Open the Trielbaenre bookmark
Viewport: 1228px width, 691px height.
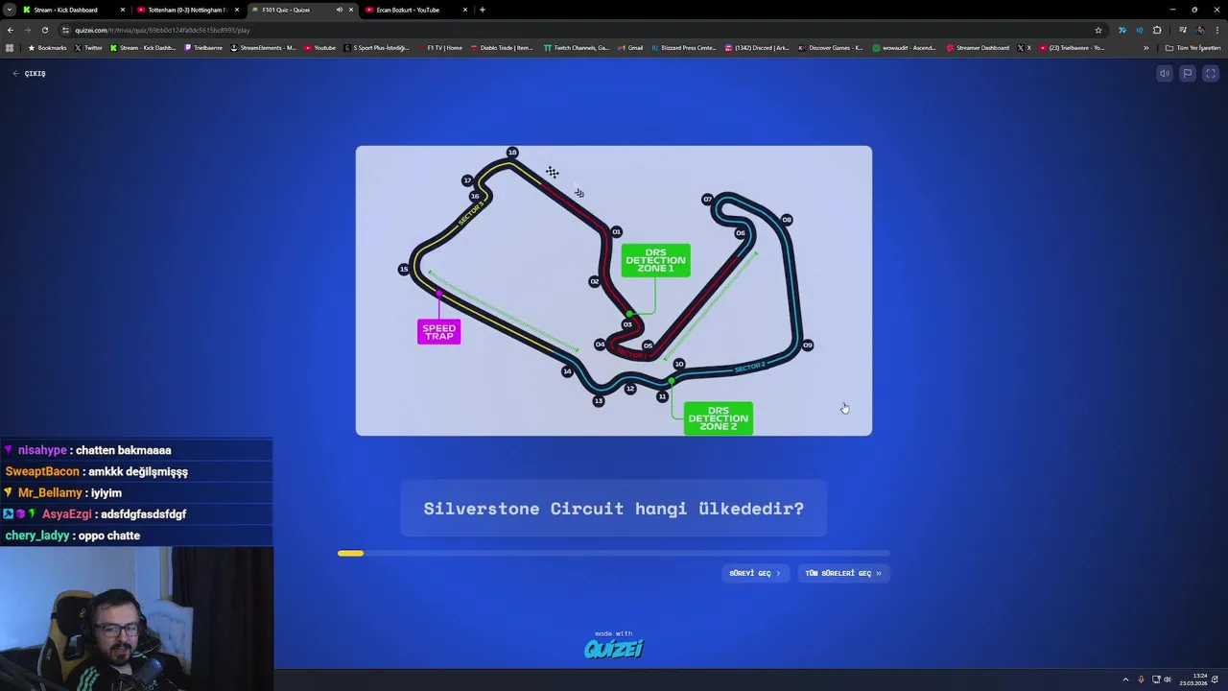[203, 48]
